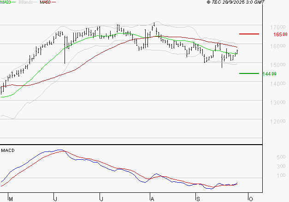Click the MA50 legend label
The width and height of the screenshot is (289, 202).
click(x=44, y=2)
